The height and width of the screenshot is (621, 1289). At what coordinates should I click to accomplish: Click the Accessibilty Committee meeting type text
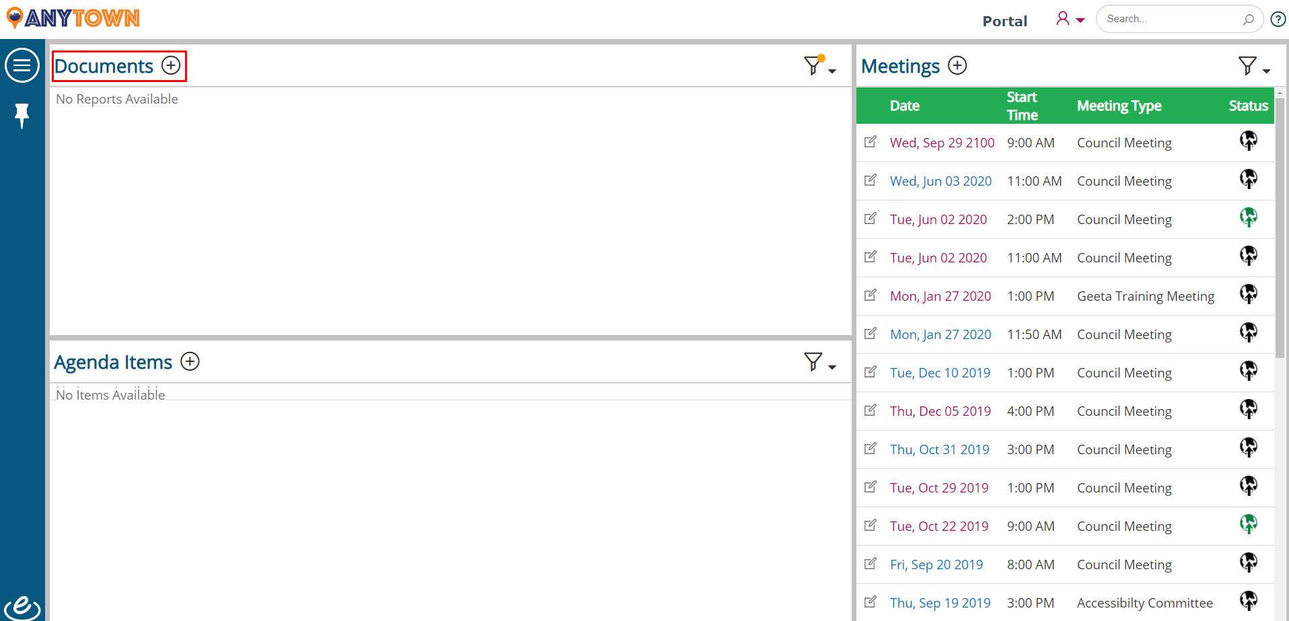click(1145, 603)
